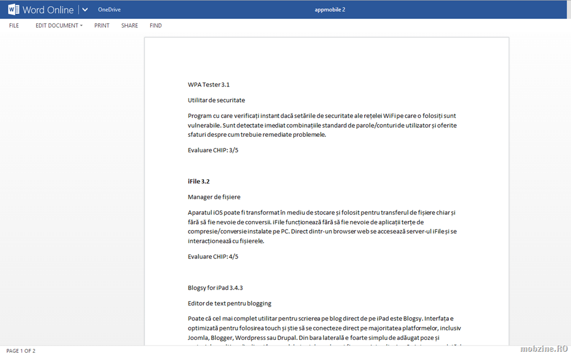
Task: Click the heading Blogsy for iPad 3.4.3
Action: coord(215,288)
